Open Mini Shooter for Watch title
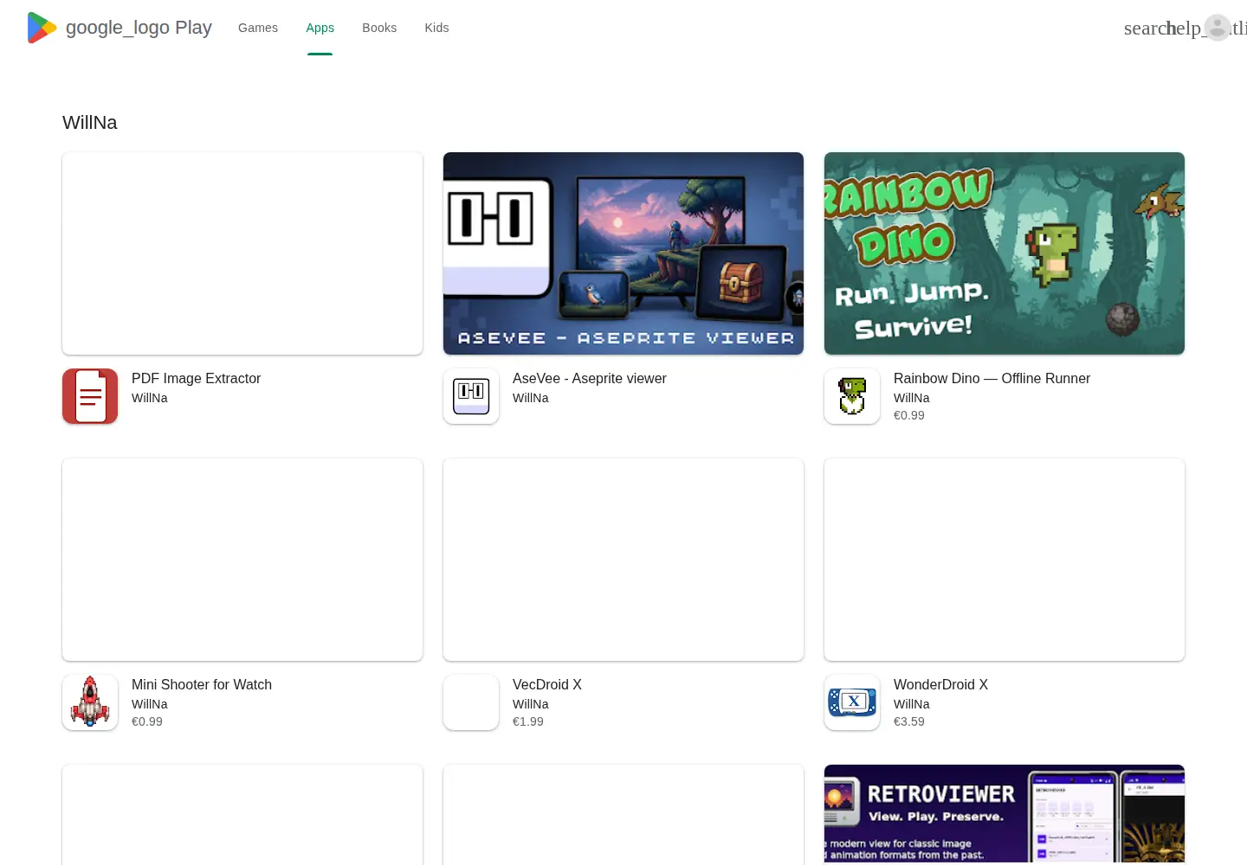Viewport: 1247px width, 865px height. (x=202, y=684)
